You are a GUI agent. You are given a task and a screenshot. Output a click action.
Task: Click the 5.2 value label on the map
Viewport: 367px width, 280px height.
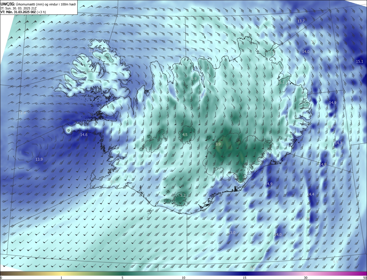click(183, 195)
